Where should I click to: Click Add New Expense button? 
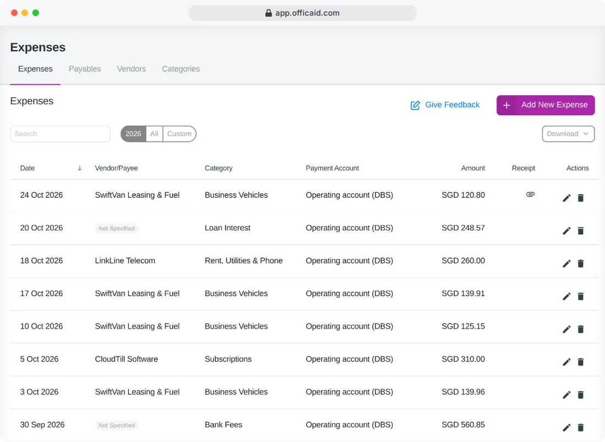click(546, 105)
